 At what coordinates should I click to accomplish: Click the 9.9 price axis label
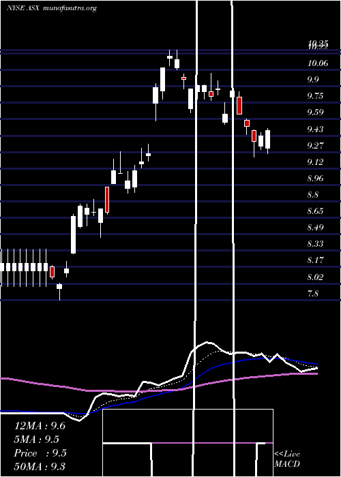coord(312,80)
